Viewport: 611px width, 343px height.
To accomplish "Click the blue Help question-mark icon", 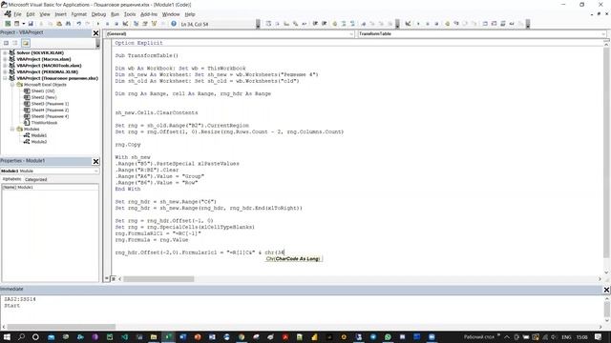I will 174,24.
